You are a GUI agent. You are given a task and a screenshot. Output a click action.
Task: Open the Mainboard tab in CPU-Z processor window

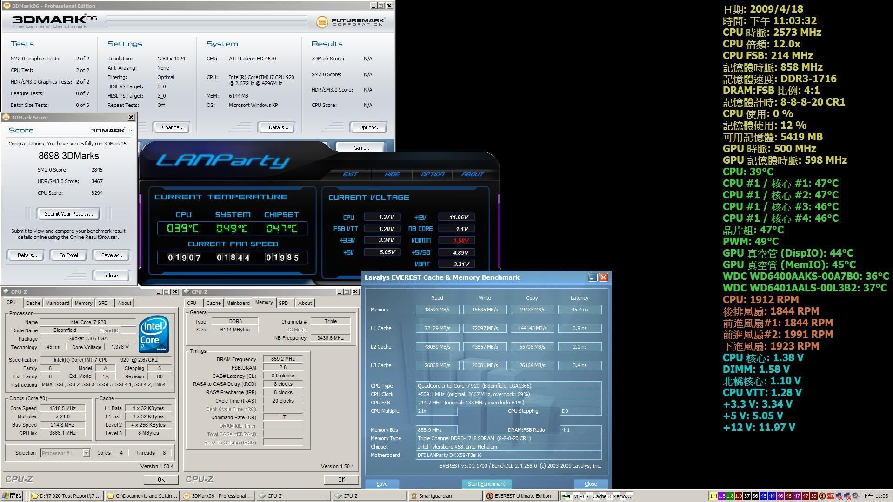click(57, 303)
